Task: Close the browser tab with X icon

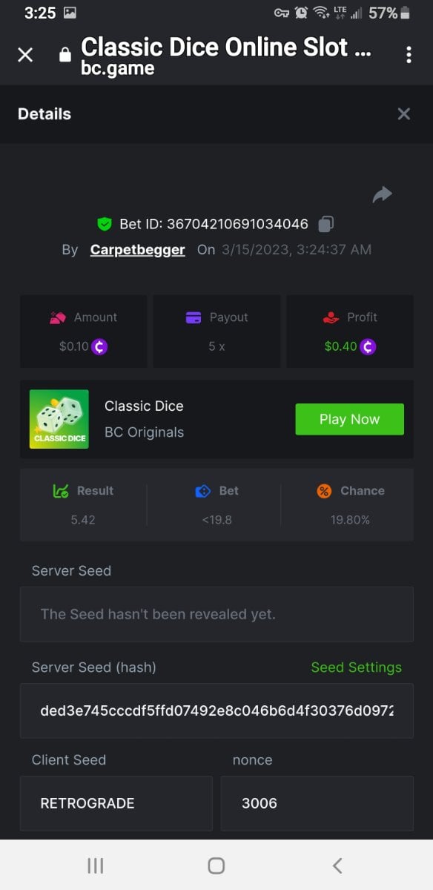Action: (25, 55)
